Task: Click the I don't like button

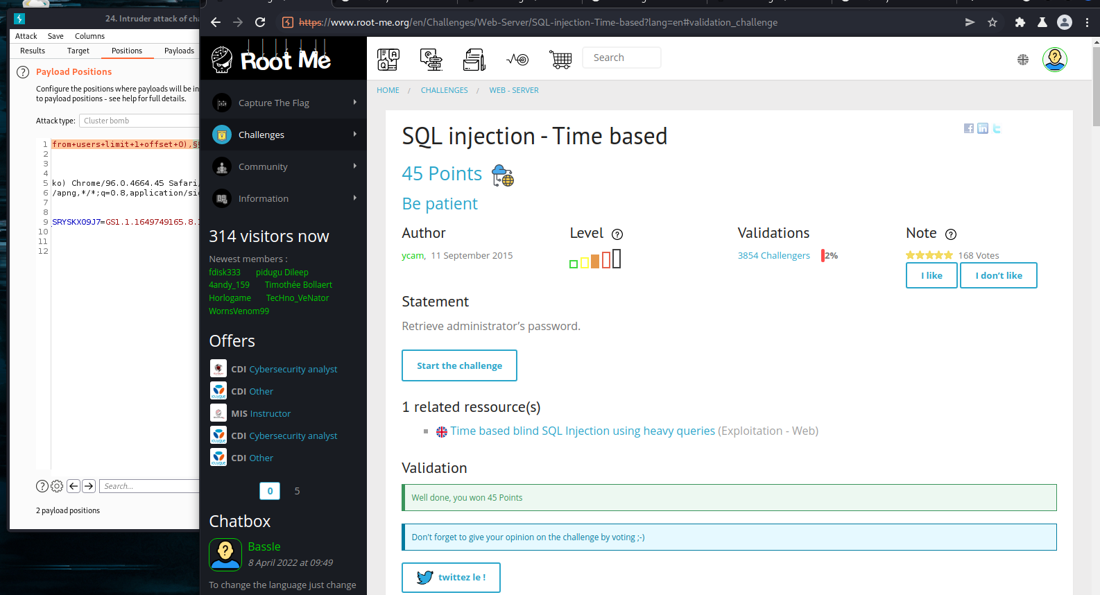Action: coord(999,275)
